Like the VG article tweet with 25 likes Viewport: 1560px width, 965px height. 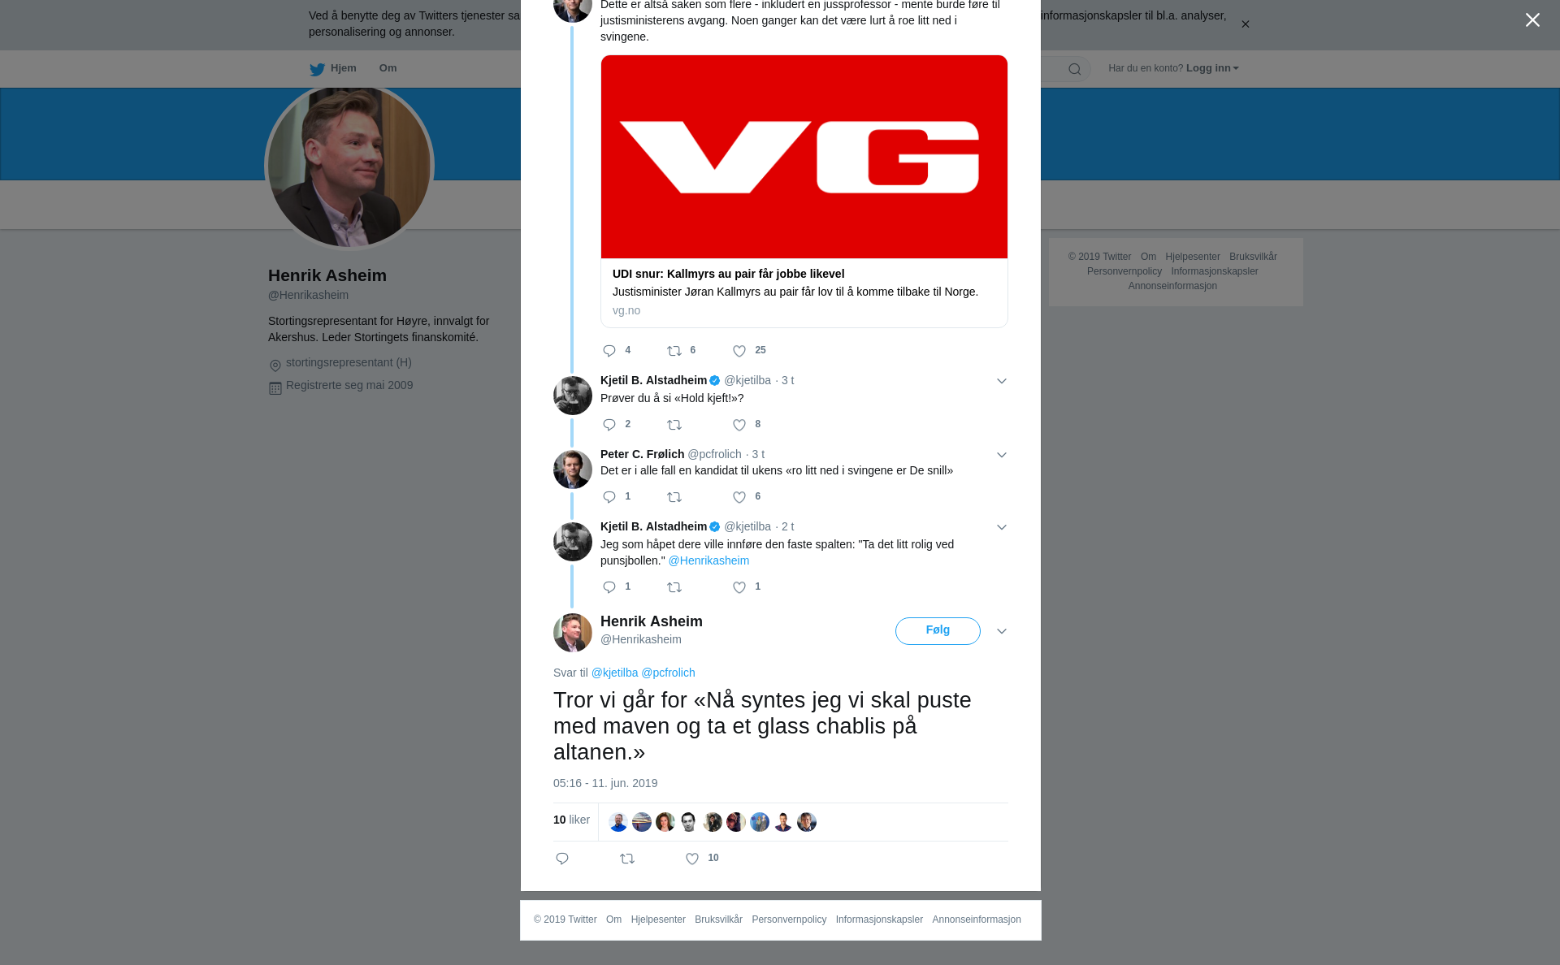(739, 351)
